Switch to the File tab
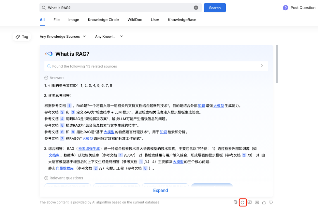The height and width of the screenshot is (209, 318). coord(56,20)
